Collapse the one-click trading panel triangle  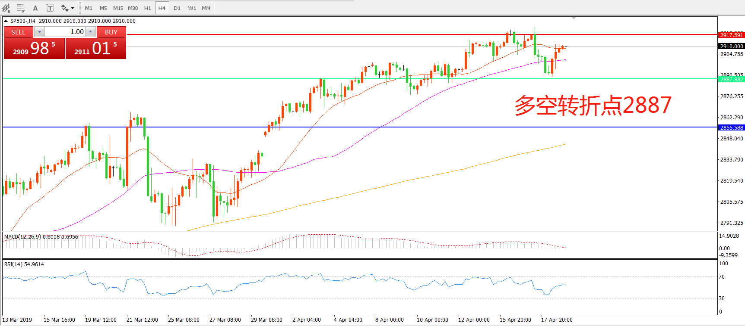pyautogui.click(x=6, y=21)
